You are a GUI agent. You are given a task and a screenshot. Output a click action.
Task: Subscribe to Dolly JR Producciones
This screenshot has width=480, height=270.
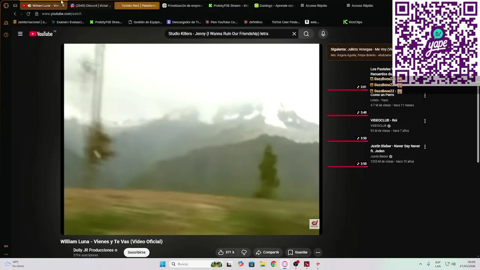coord(136,252)
